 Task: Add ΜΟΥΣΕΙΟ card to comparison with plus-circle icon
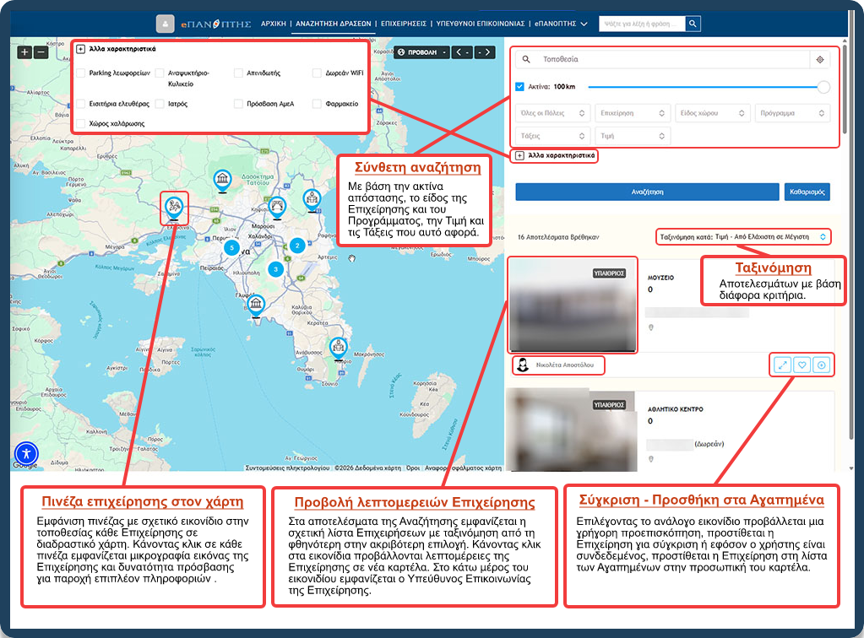click(x=822, y=365)
